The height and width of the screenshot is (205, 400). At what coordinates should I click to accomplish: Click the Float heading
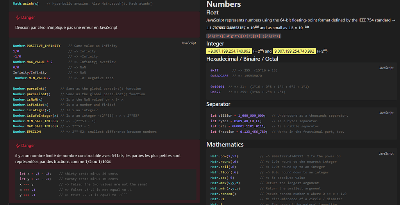tap(212, 12)
